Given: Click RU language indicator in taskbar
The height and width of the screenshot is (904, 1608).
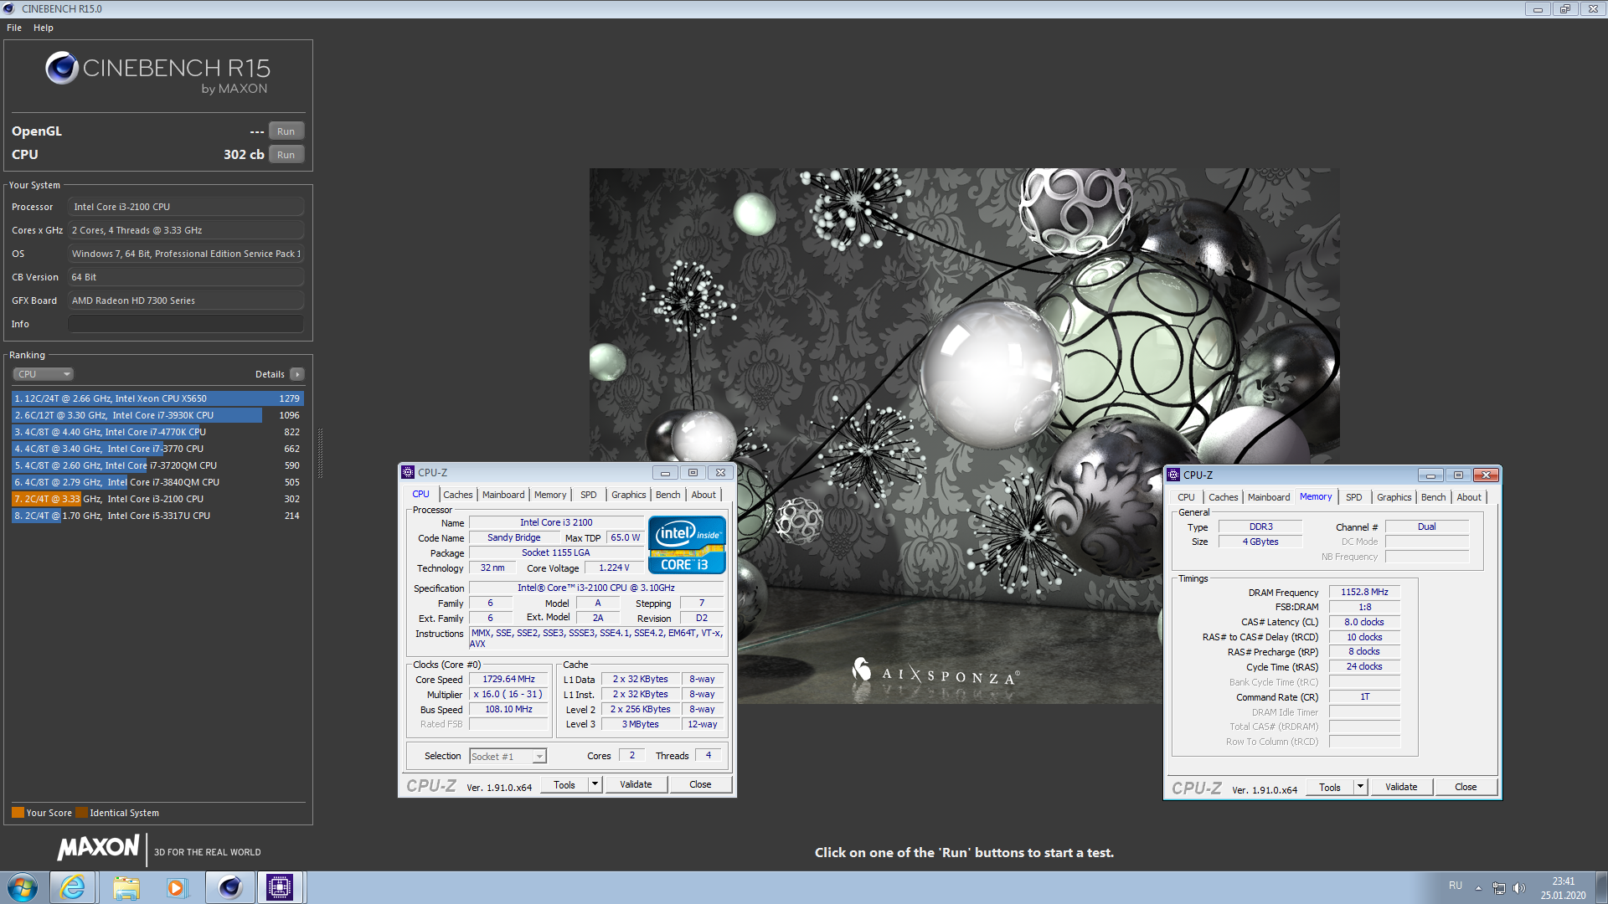Looking at the screenshot, I should point(1456,886).
